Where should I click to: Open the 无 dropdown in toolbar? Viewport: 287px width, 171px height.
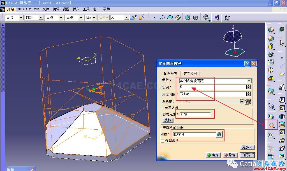click(x=127, y=18)
